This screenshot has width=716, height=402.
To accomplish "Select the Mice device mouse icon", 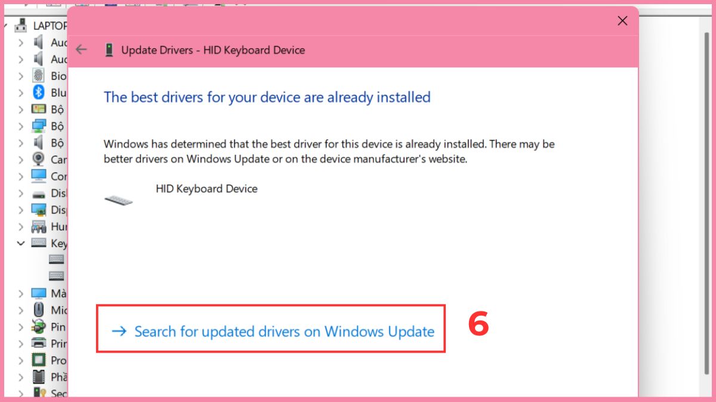I will [x=39, y=310].
